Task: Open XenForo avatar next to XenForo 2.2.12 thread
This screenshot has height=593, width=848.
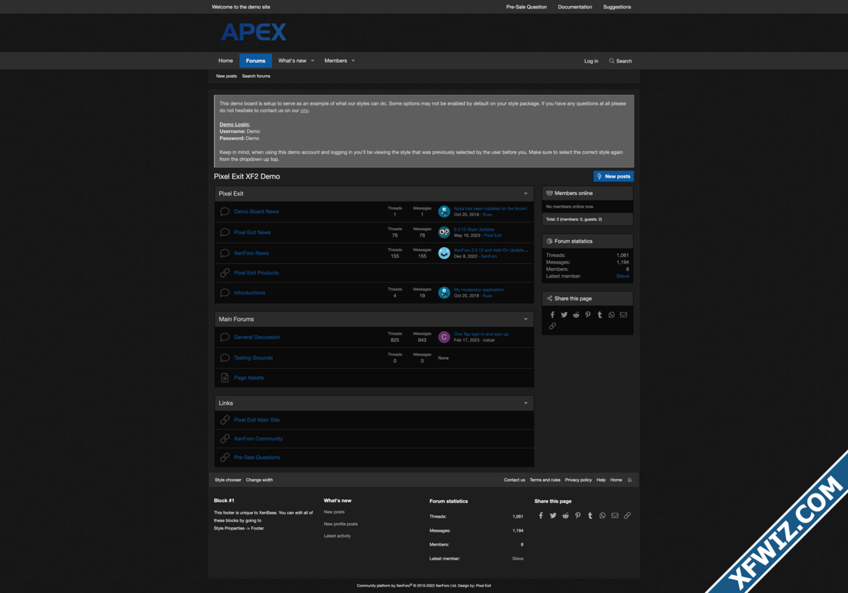Action: (x=444, y=253)
